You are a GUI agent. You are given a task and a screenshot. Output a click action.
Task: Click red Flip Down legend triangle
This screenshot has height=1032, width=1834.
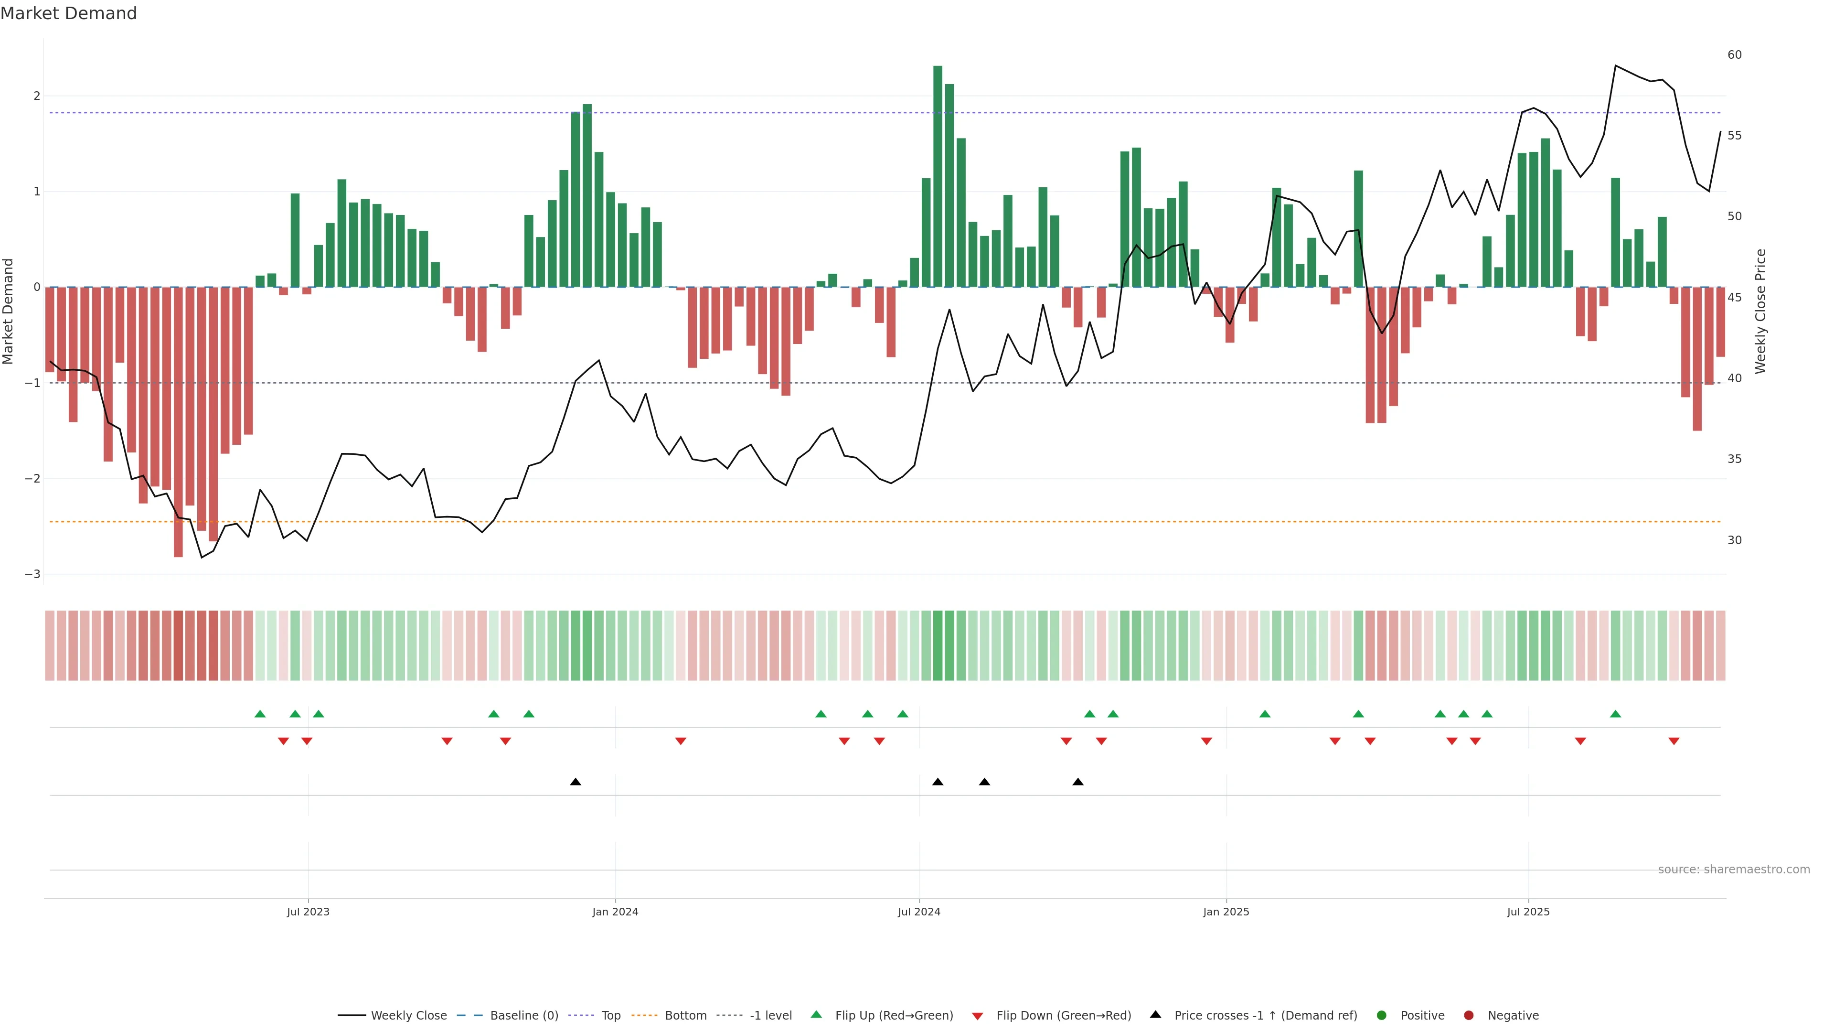coord(978,1016)
